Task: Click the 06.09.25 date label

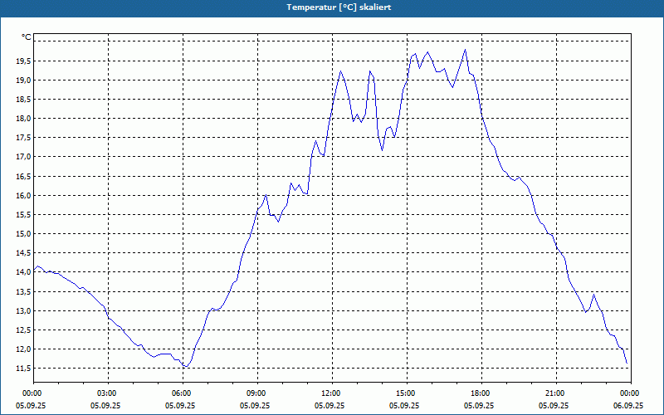Action: click(628, 405)
